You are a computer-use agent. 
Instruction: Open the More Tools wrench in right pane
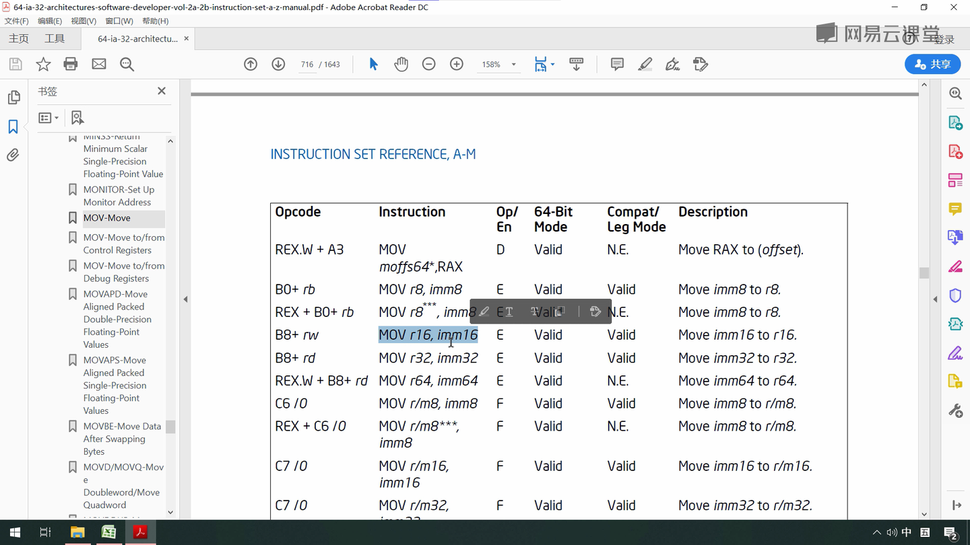click(955, 410)
